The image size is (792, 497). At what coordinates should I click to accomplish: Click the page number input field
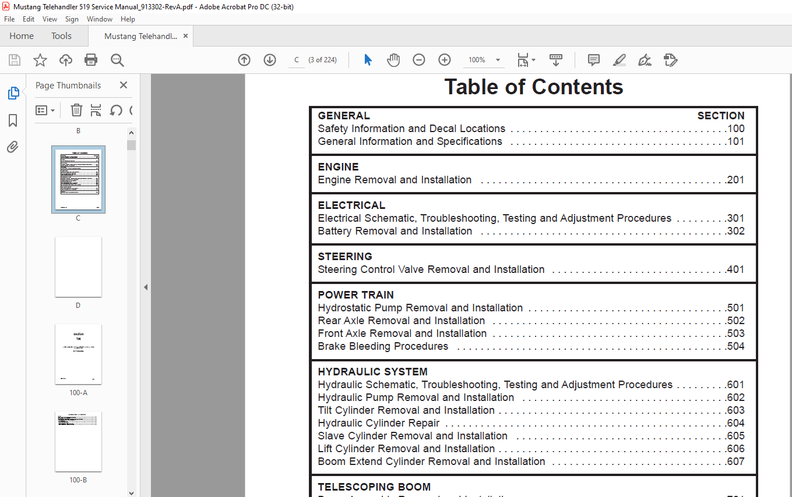click(297, 60)
